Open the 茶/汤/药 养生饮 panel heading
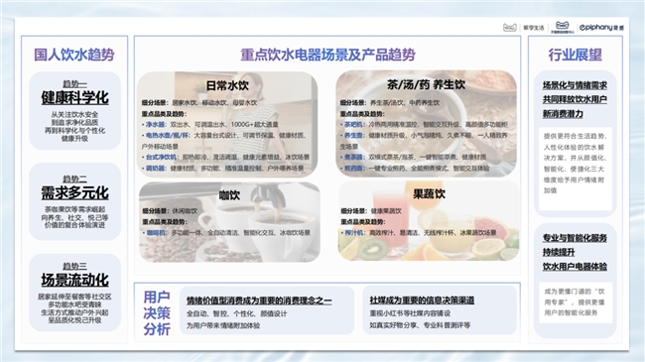 pyautogui.click(x=426, y=84)
